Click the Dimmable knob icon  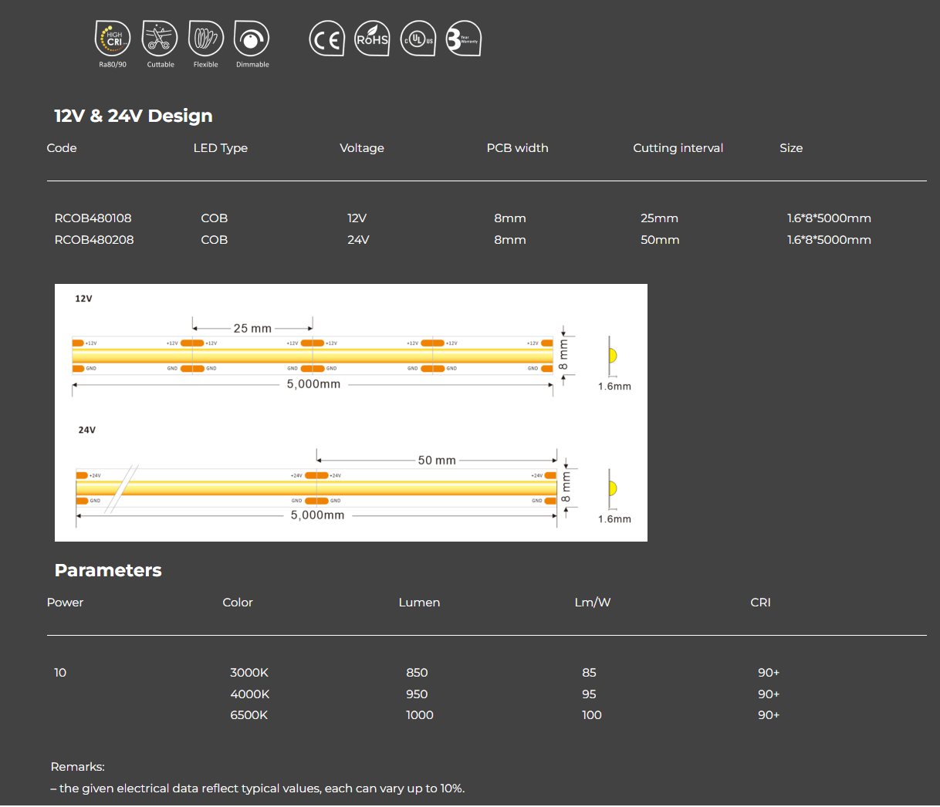point(252,39)
